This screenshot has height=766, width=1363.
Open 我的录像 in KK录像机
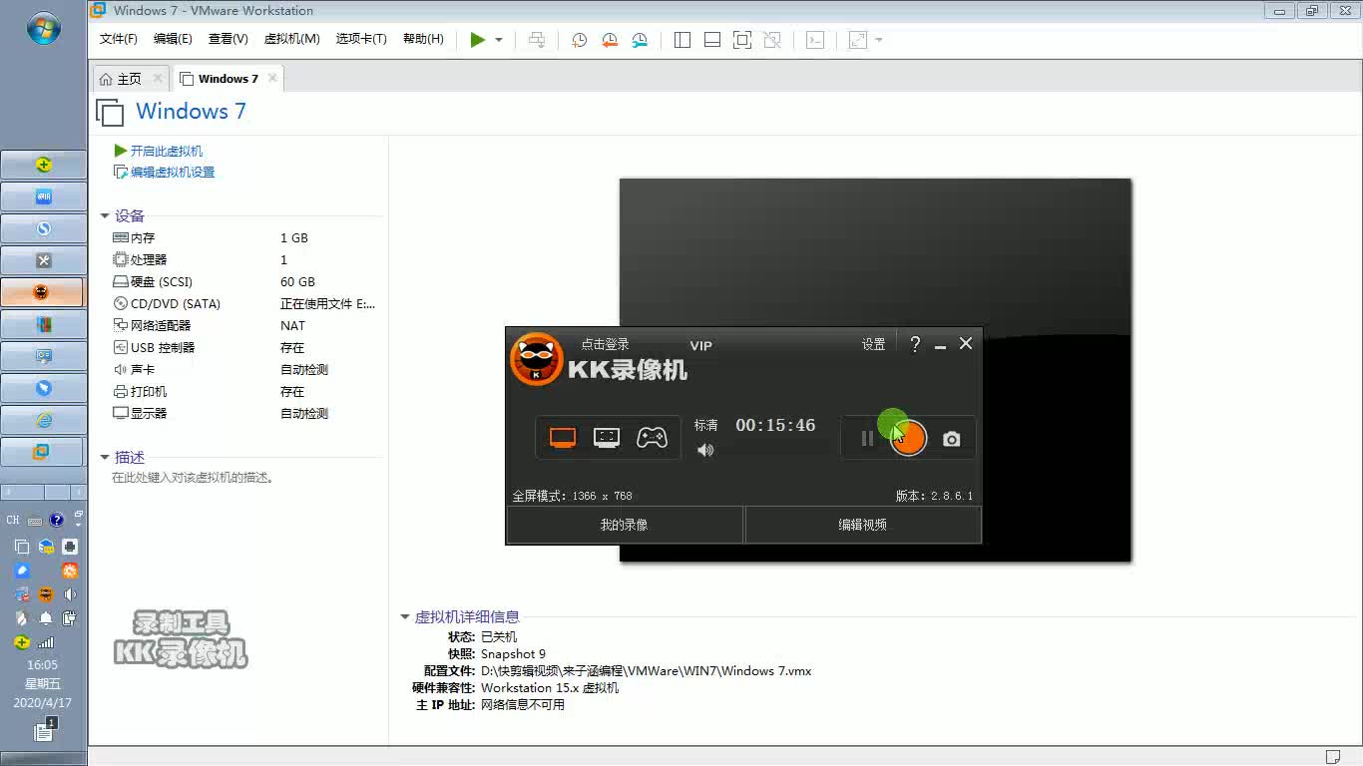625,525
